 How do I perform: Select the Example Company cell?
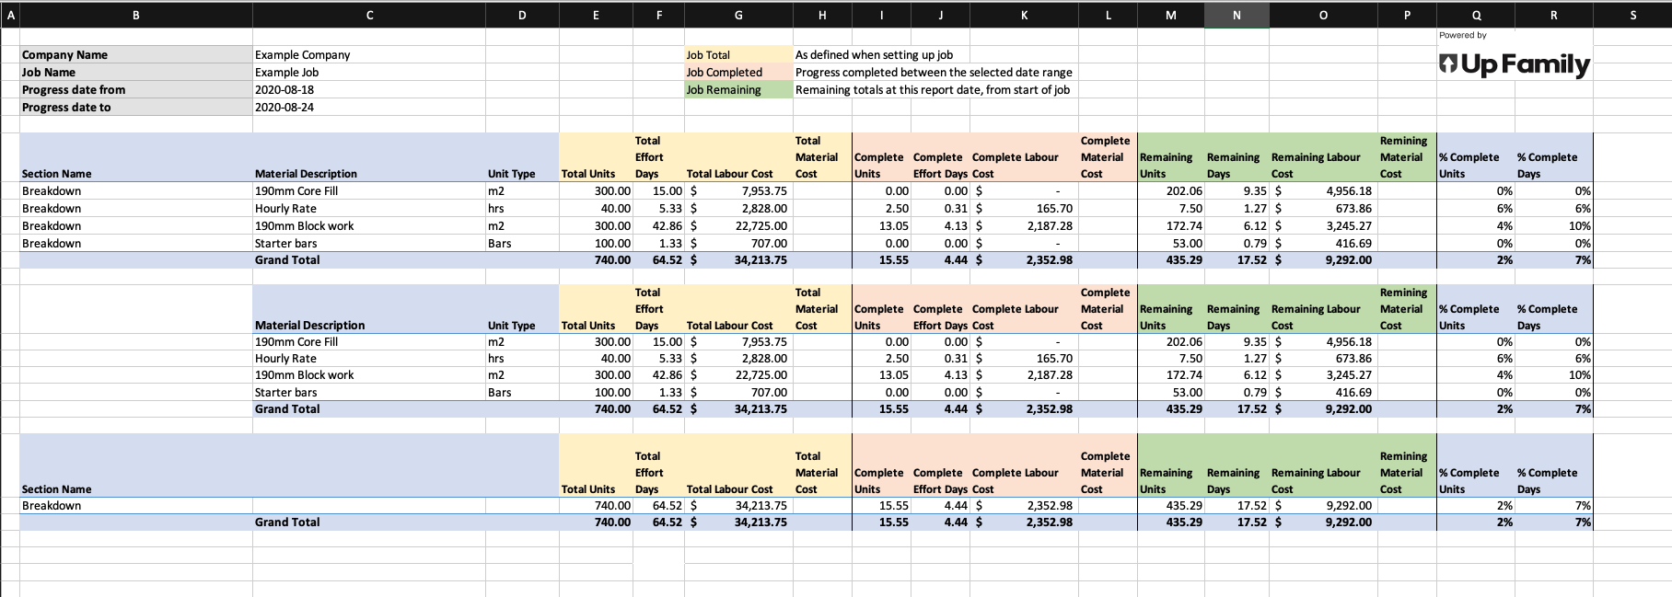coord(369,55)
